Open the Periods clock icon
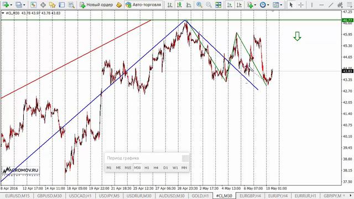The height and width of the screenshot is (199, 354). [263, 4]
